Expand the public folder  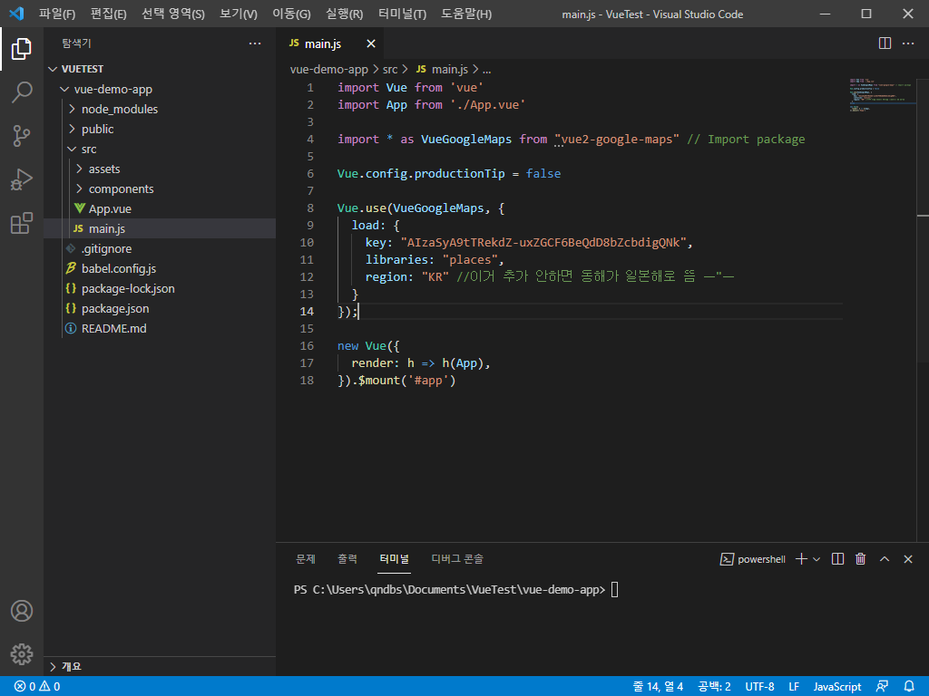pyautogui.click(x=160, y=129)
